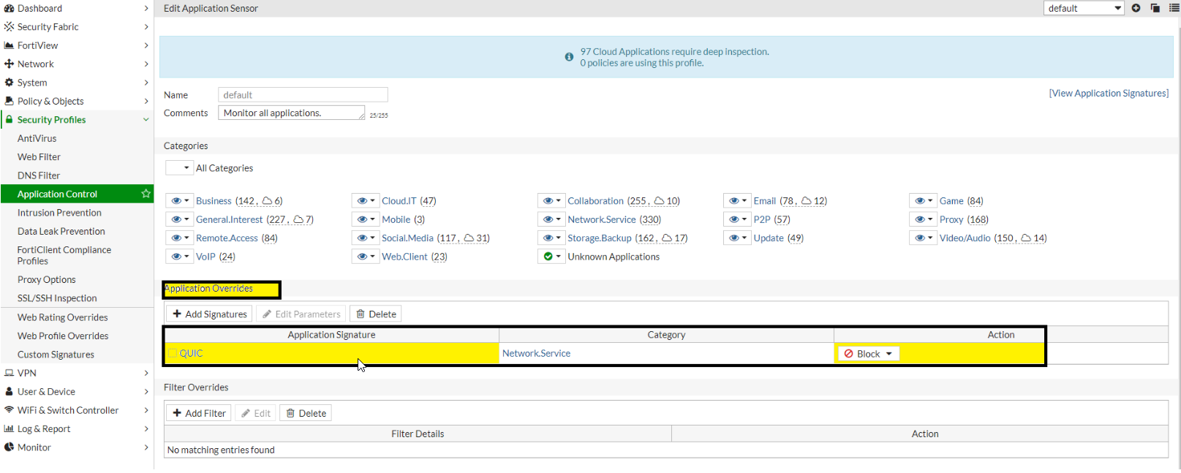Click the Edit Parameters button

pos(301,314)
